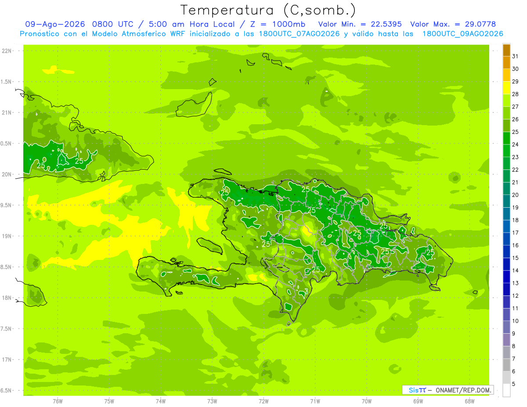The width and height of the screenshot is (527, 407).
Task: Click the '1800UTC_09AGO2026' valid-until time
Action: (x=462, y=34)
